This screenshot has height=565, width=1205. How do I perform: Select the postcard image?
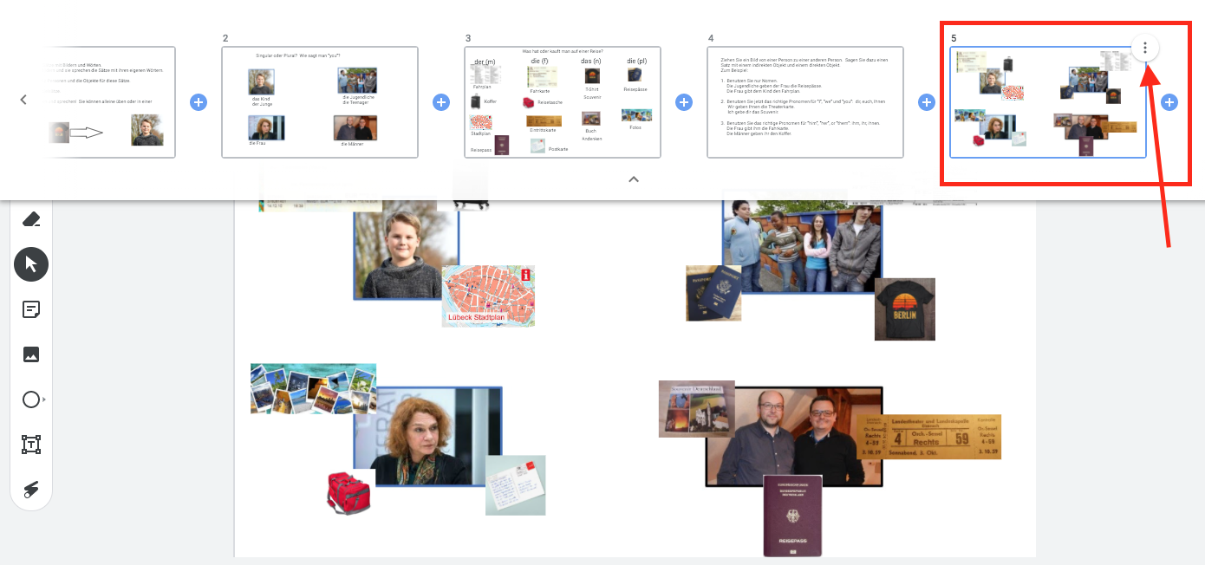point(515,485)
